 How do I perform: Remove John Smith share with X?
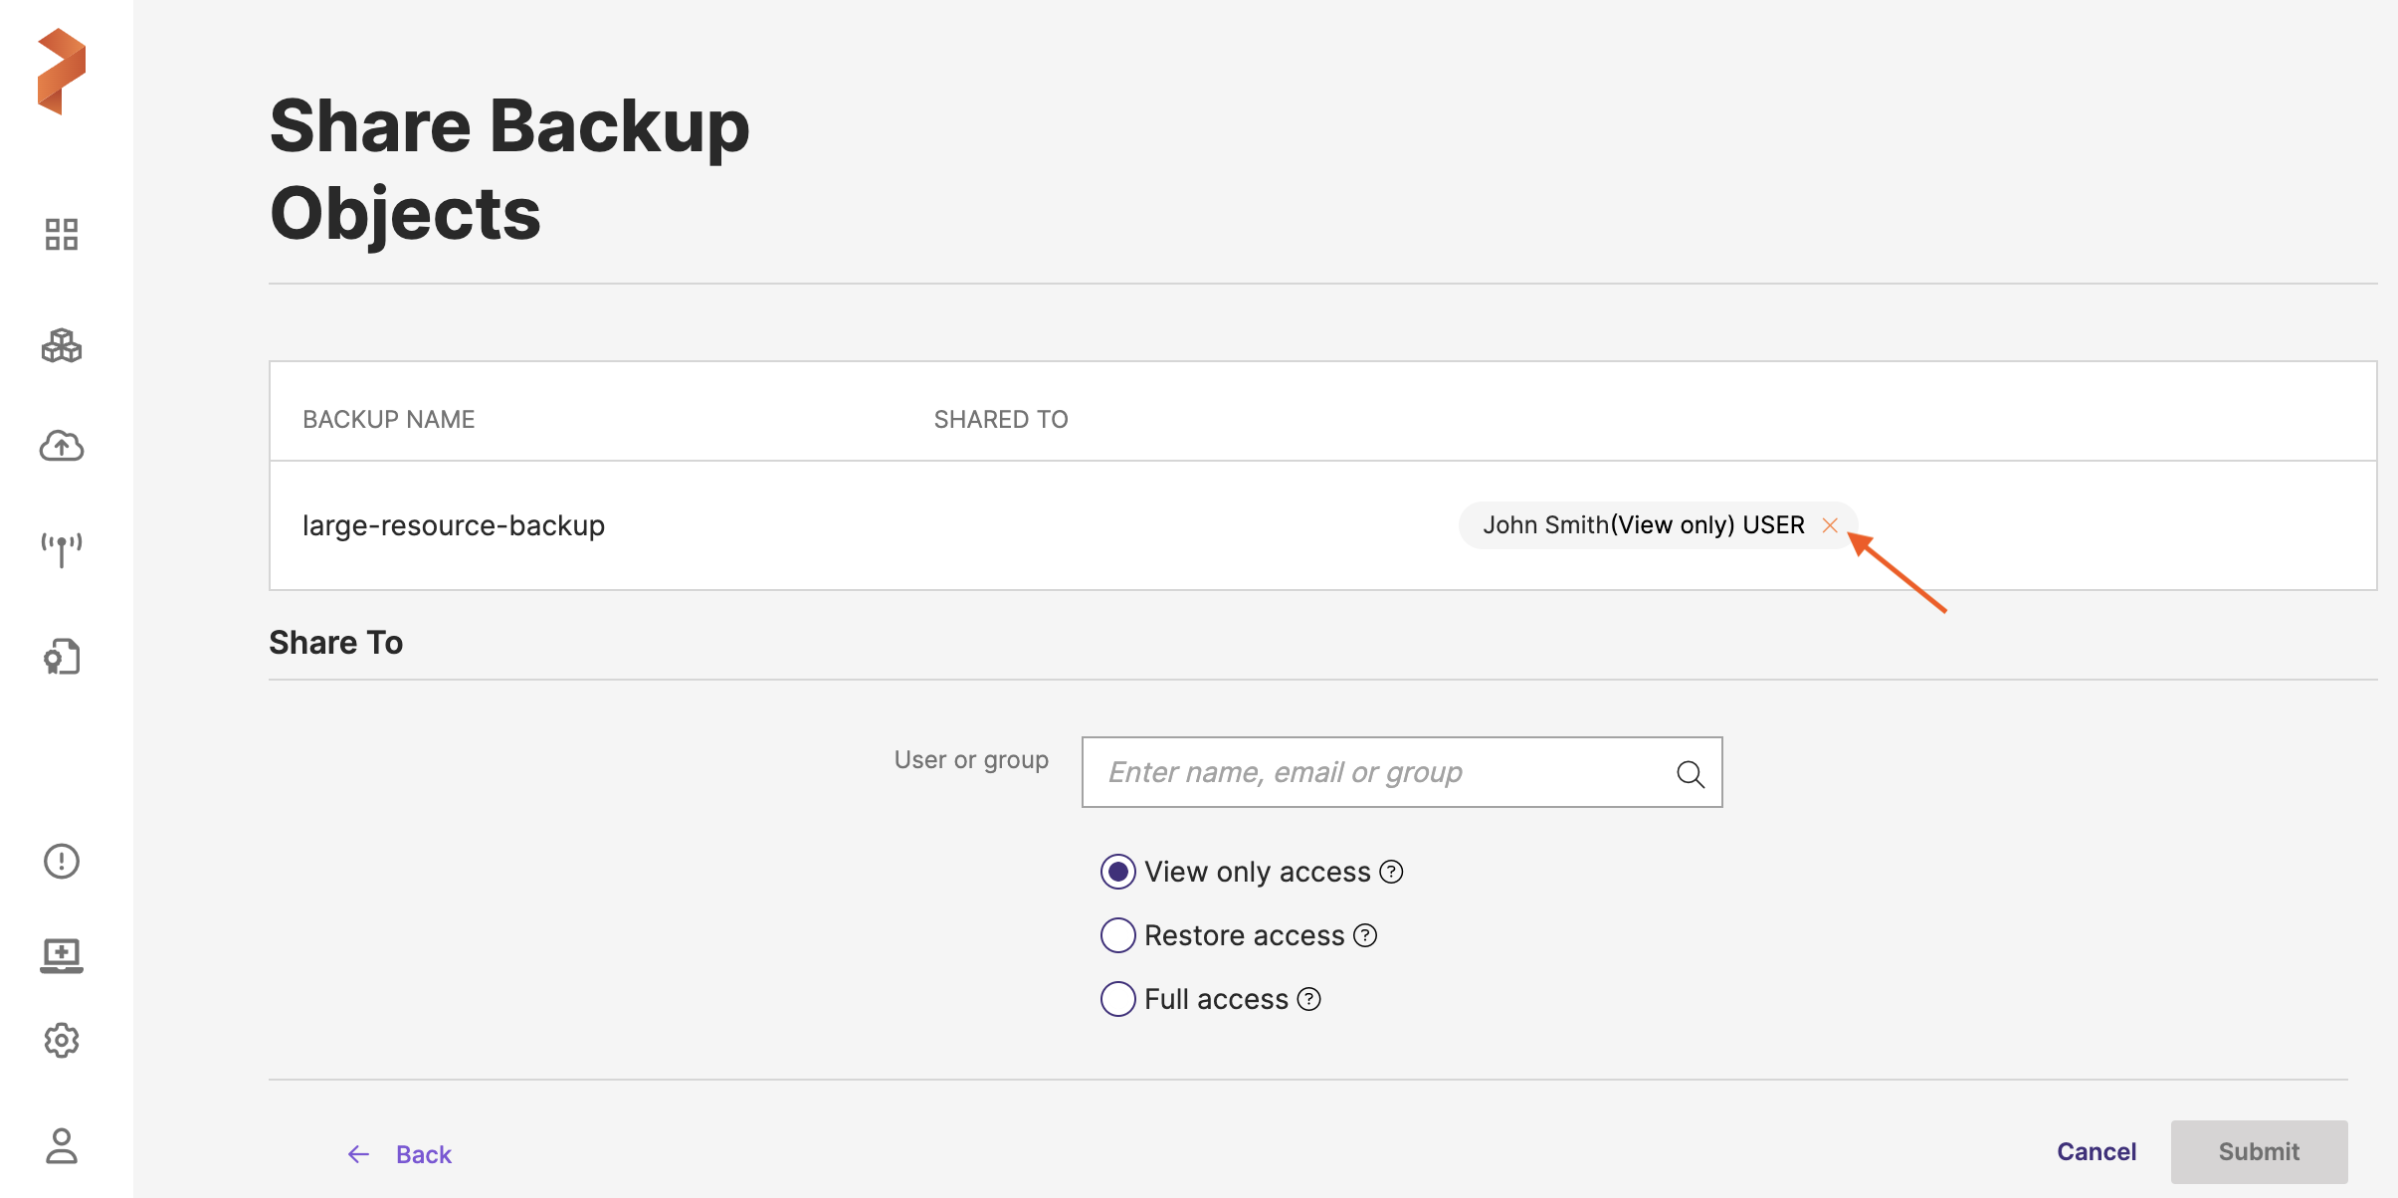(x=1830, y=525)
